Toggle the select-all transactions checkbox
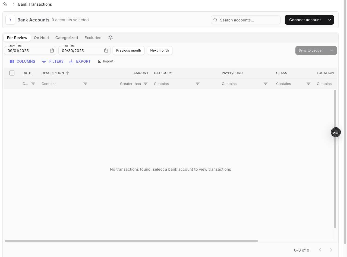 point(12,73)
